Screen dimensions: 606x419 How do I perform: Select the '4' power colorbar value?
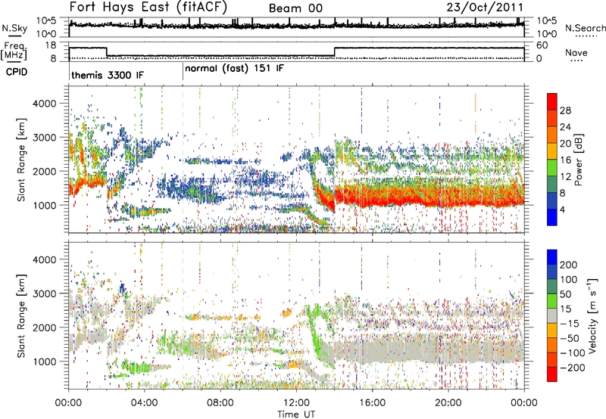[x=562, y=209]
